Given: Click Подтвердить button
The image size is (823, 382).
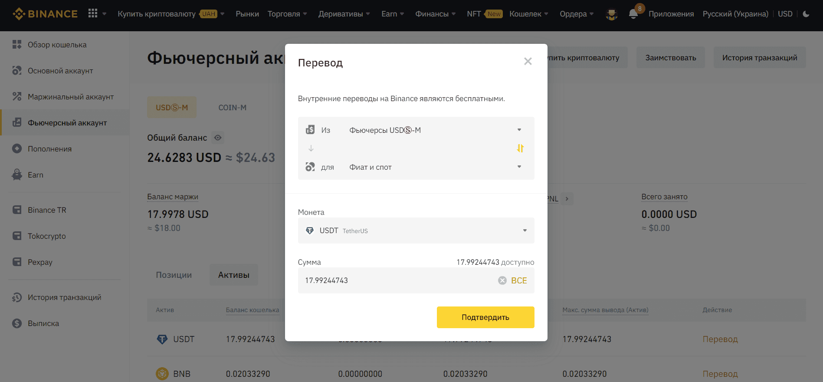Looking at the screenshot, I should (x=485, y=317).
